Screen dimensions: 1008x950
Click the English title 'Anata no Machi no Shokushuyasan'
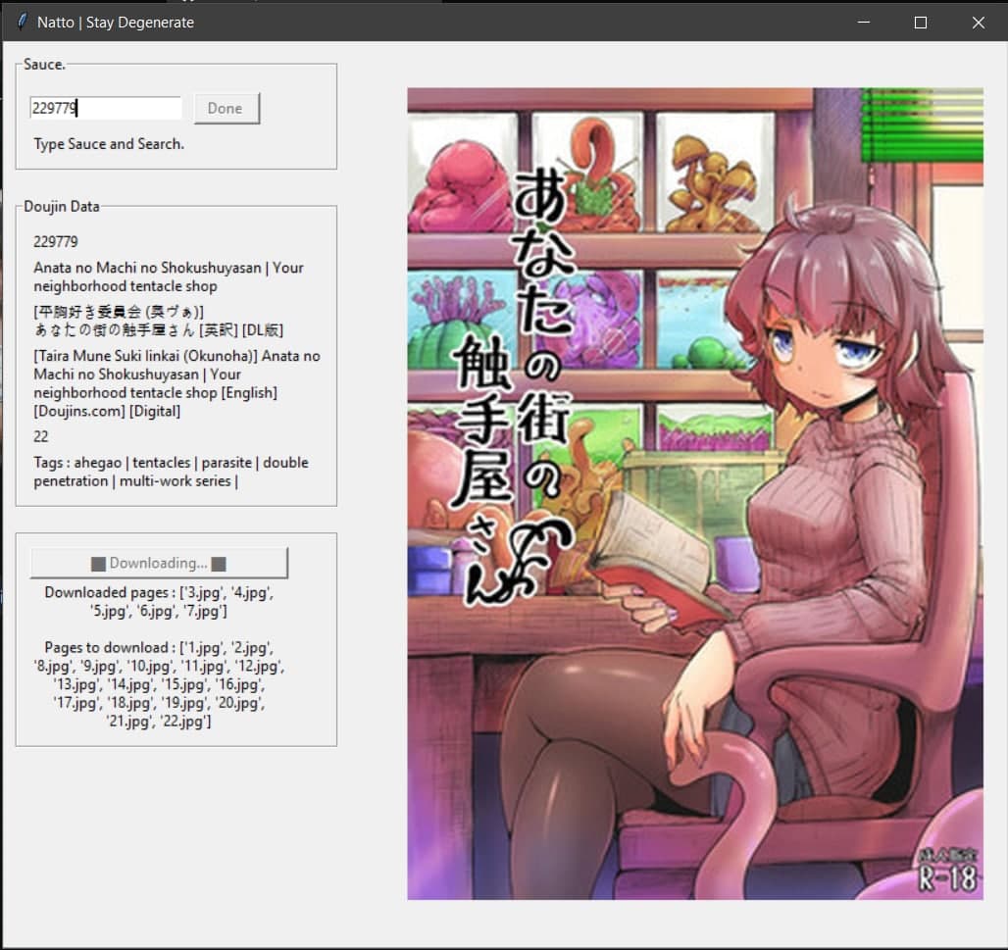[169, 277]
